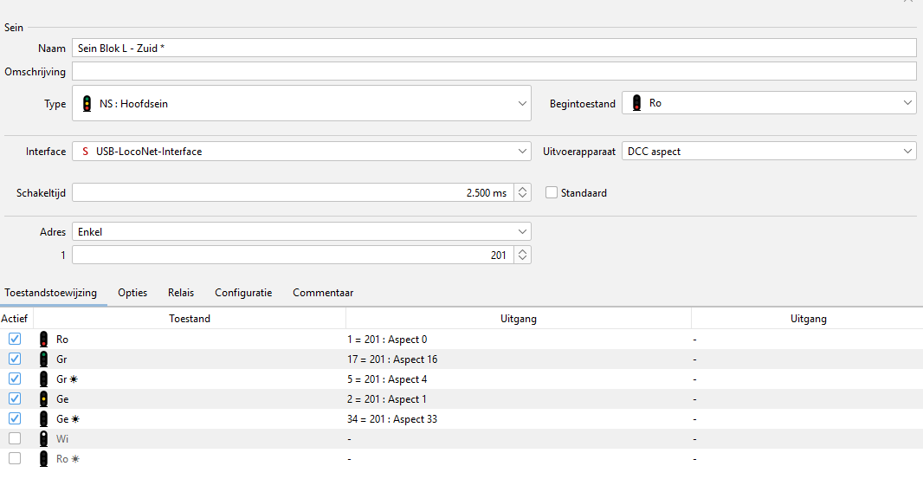Image resolution: width=923 pixels, height=479 pixels.
Task: Enable the Standaard checkbox
Action: [x=552, y=193]
